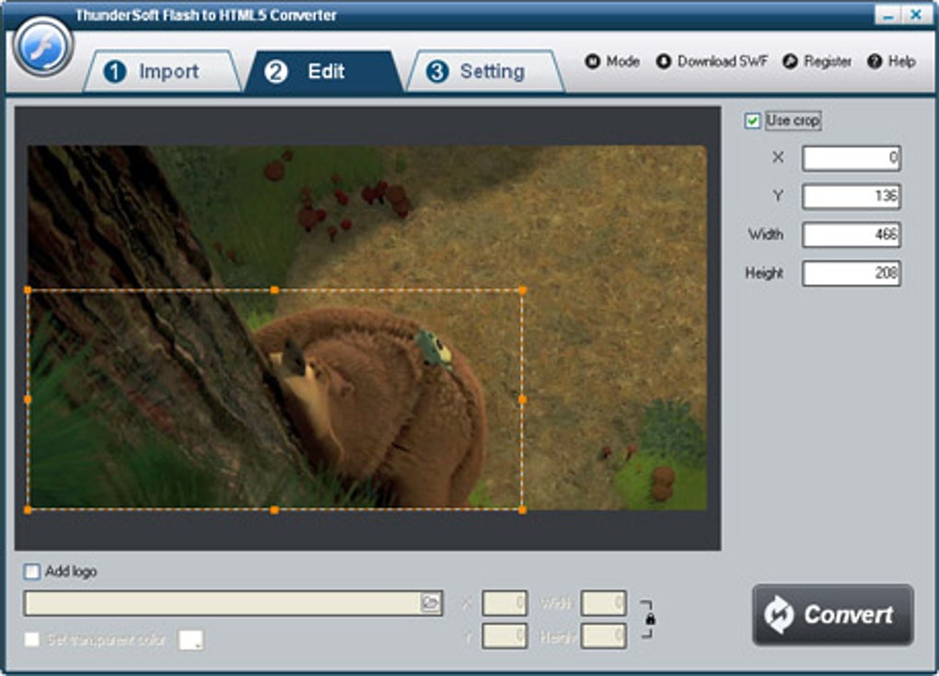Image resolution: width=939 pixels, height=676 pixels.
Task: Click the Width label beside the 466 field
Action: (765, 235)
